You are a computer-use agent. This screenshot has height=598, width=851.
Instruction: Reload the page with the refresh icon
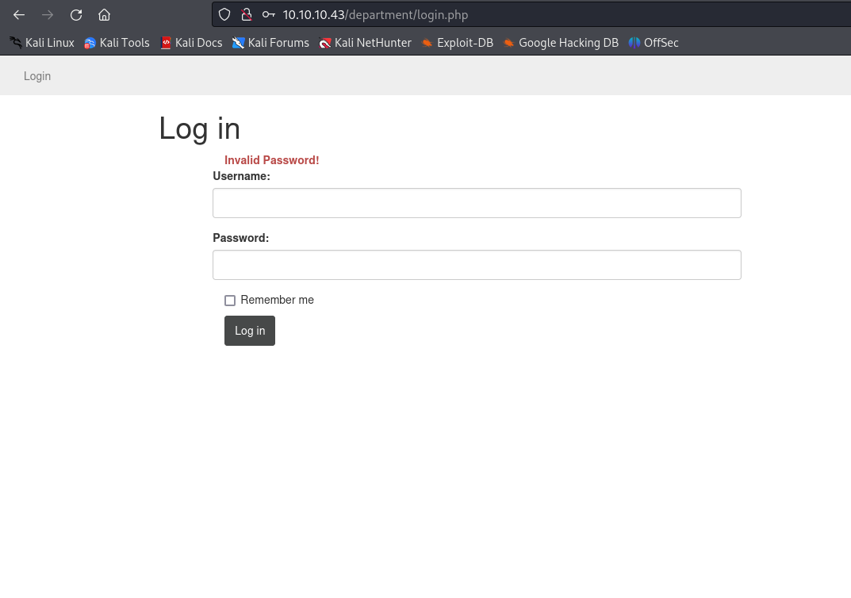click(x=76, y=15)
